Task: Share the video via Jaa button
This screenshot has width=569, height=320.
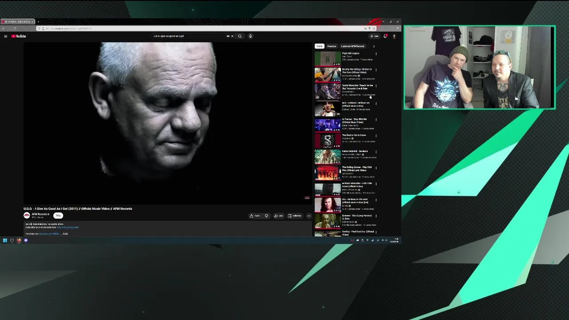Action: [278, 216]
